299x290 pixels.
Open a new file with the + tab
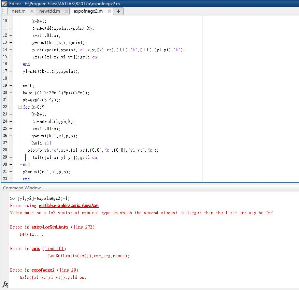pos(118,11)
